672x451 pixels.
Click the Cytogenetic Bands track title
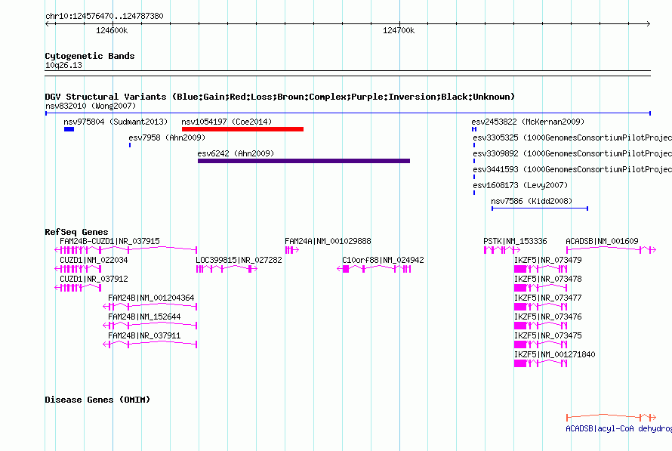[x=90, y=56]
